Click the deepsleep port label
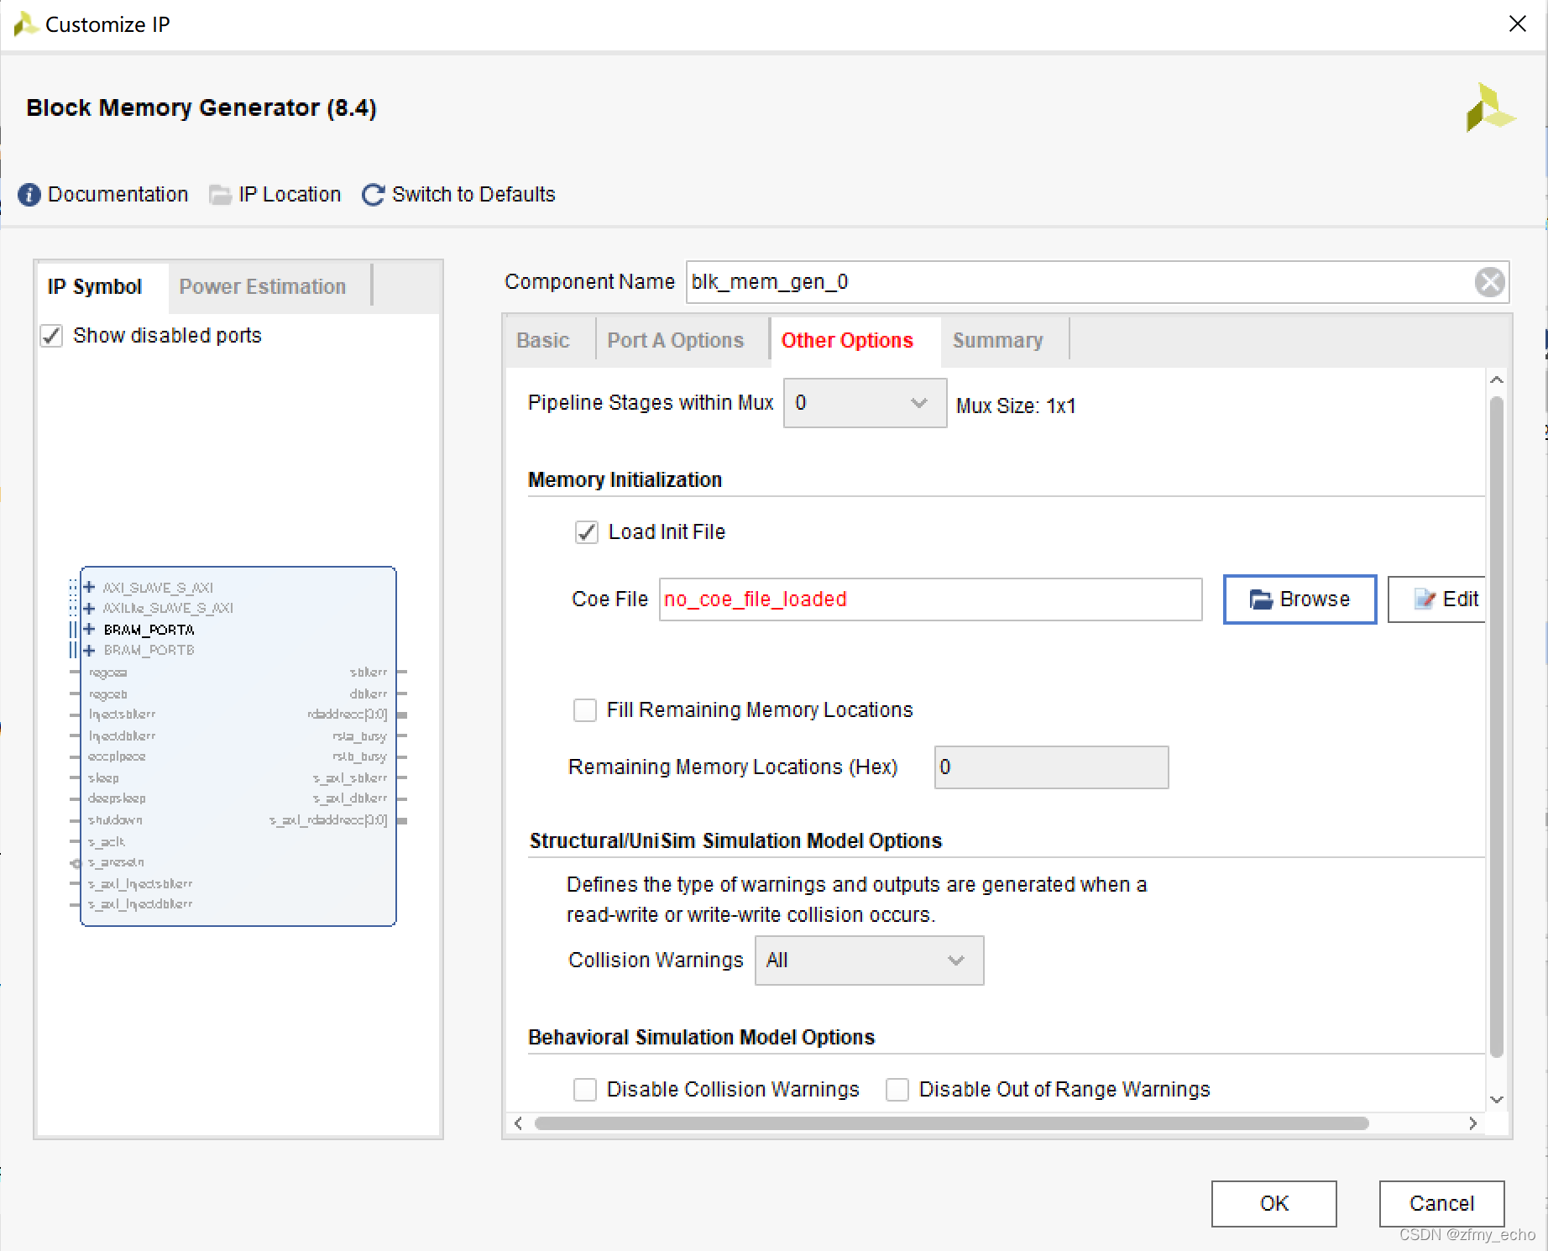Screen dimensions: 1548x1251 pos(117,798)
